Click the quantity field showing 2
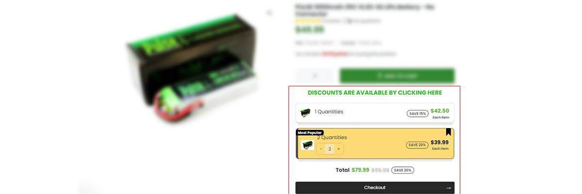 coord(330,149)
